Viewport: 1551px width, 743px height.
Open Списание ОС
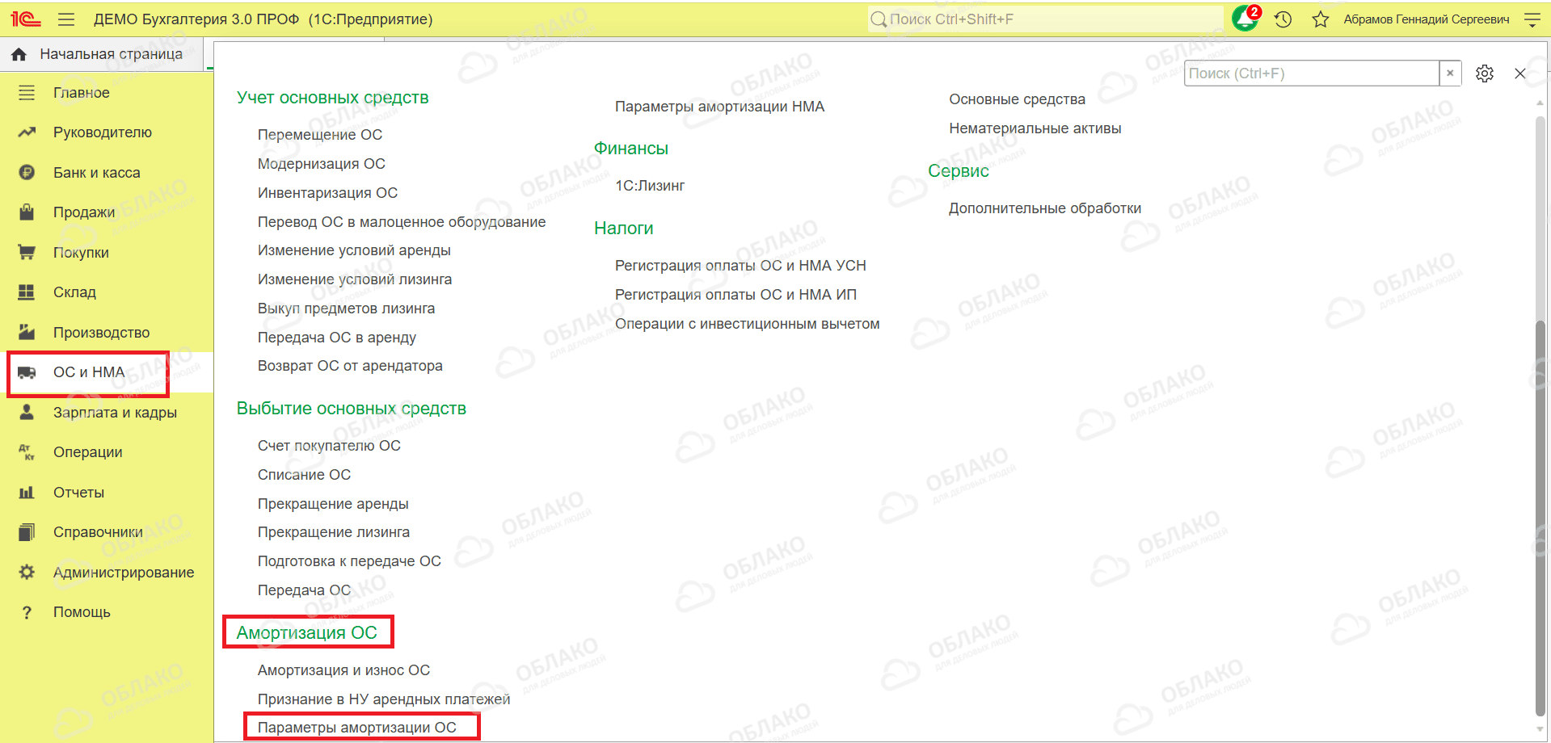click(x=305, y=475)
